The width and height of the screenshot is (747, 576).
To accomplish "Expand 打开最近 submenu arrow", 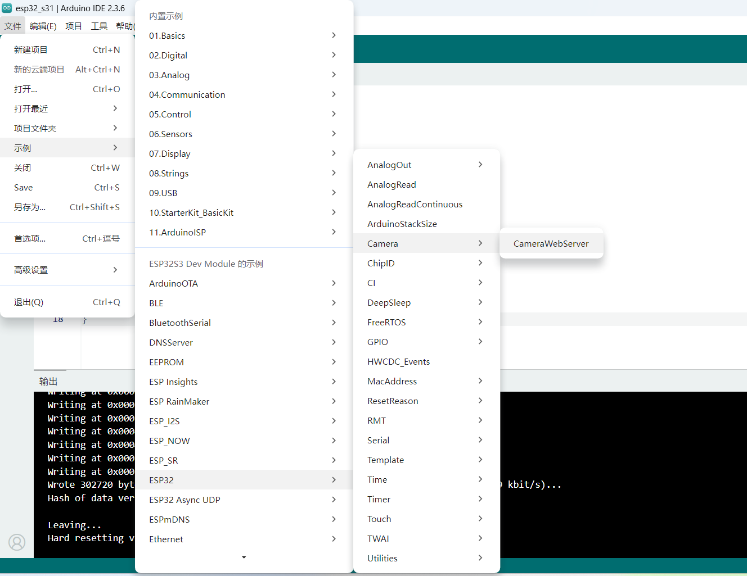I will 115,108.
